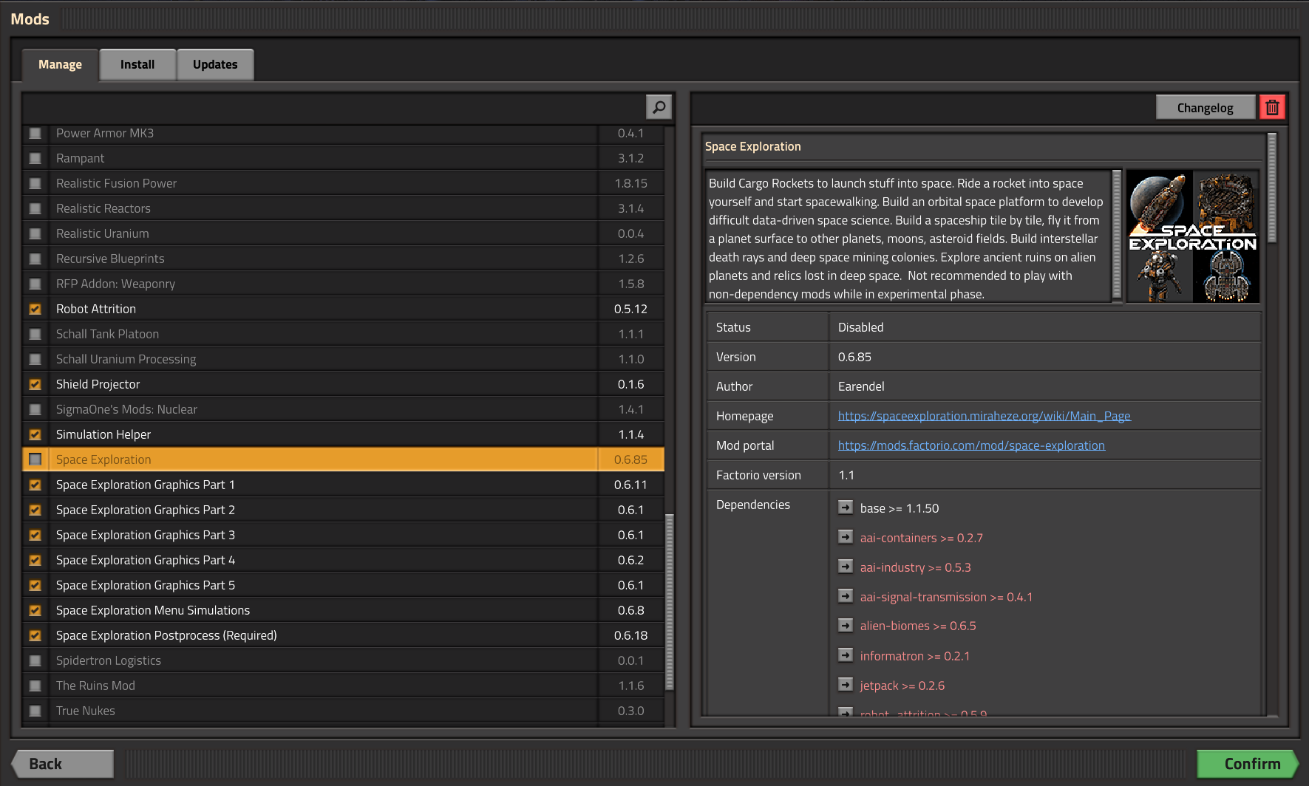Image resolution: width=1309 pixels, height=786 pixels.
Task: Enable the Recursive Blueprints checkbox
Action: (35, 259)
